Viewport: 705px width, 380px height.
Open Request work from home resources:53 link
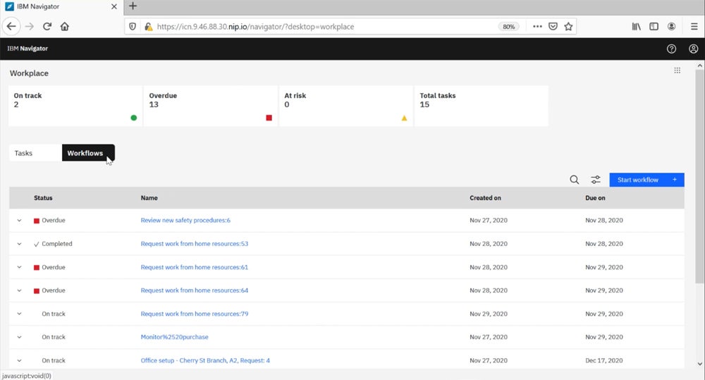coord(194,244)
